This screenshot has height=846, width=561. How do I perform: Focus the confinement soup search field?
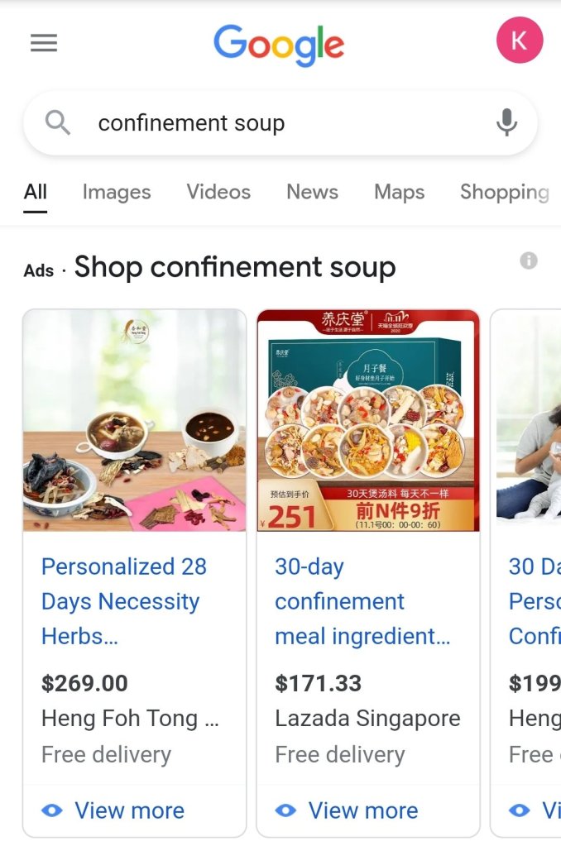coord(273,123)
